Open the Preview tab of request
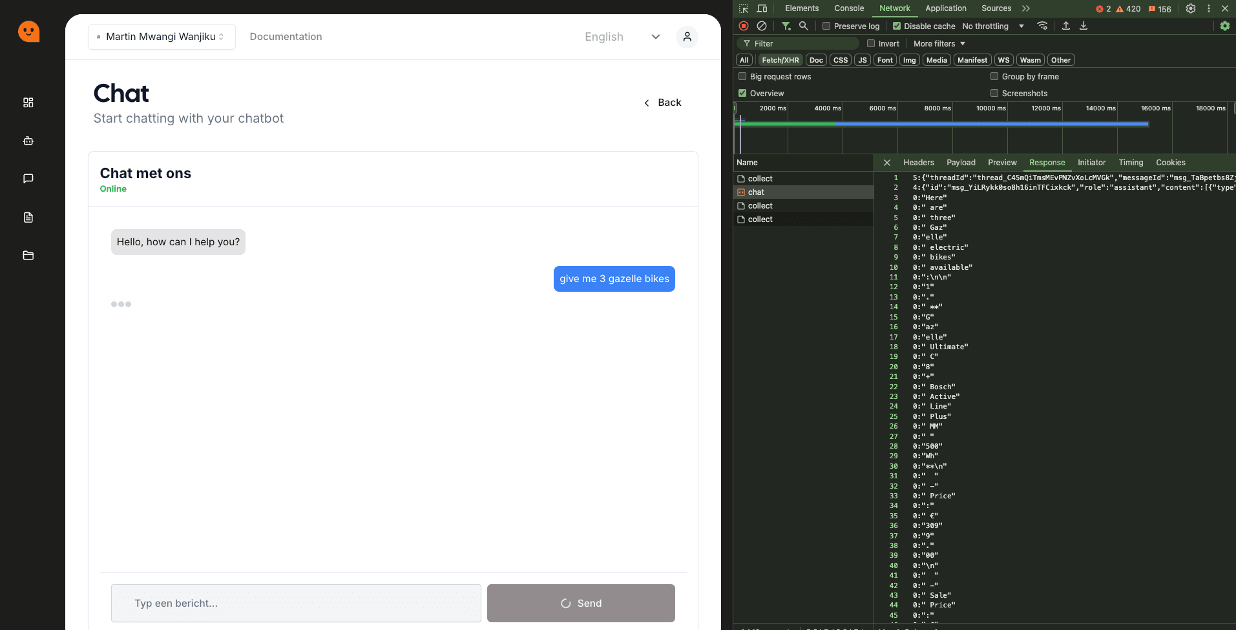 1003,163
